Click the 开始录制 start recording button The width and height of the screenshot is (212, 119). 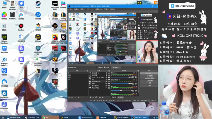pyautogui.click(x=149, y=76)
